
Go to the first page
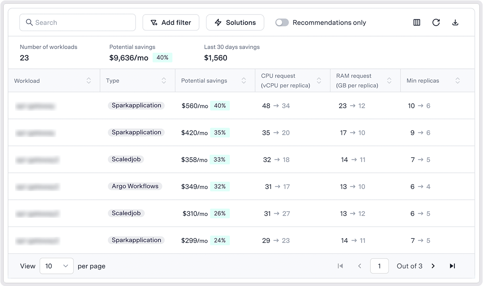[340, 266]
